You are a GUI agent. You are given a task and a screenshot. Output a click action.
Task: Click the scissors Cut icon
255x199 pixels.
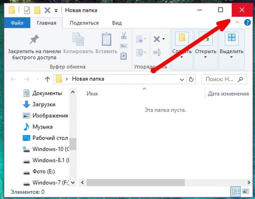click(124, 36)
